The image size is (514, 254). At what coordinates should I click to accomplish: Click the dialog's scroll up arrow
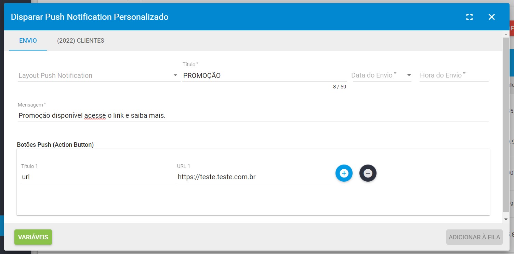click(506, 34)
